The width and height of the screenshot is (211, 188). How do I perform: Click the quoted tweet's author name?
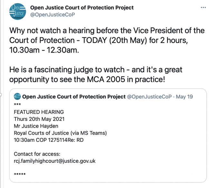(x=74, y=96)
